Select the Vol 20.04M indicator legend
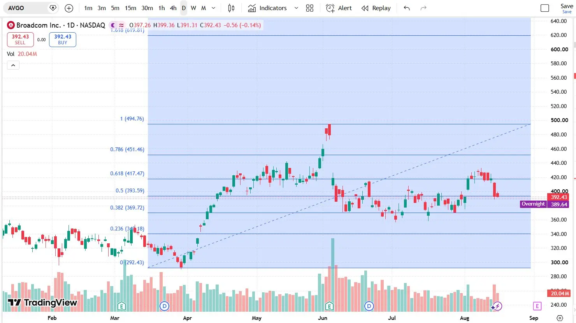Screen dimensions: 576x323 coord(22,54)
